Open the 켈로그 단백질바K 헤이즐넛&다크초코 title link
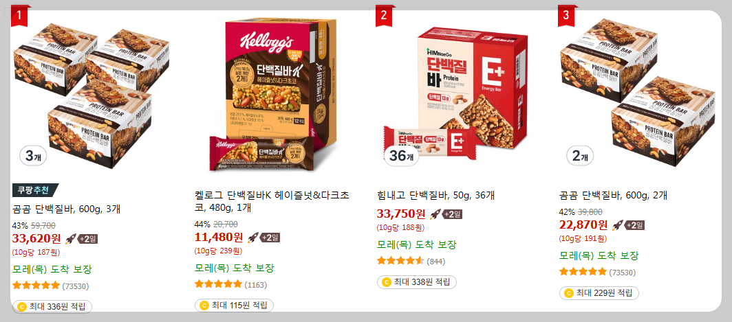732x322 pixels. pos(272,201)
